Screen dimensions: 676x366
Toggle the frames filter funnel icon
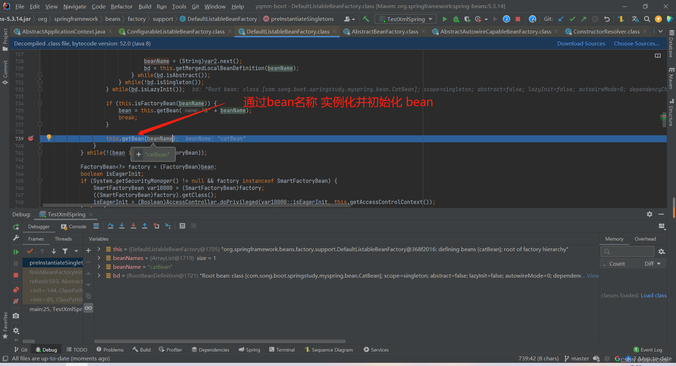[x=65, y=251]
